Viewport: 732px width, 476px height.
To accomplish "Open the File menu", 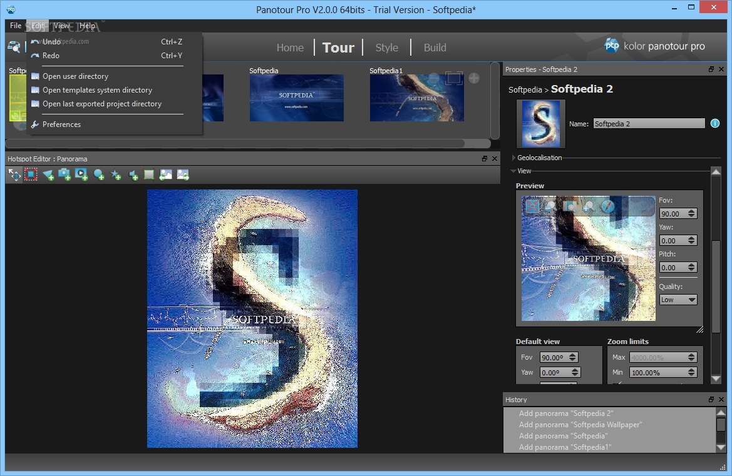I will pos(16,26).
